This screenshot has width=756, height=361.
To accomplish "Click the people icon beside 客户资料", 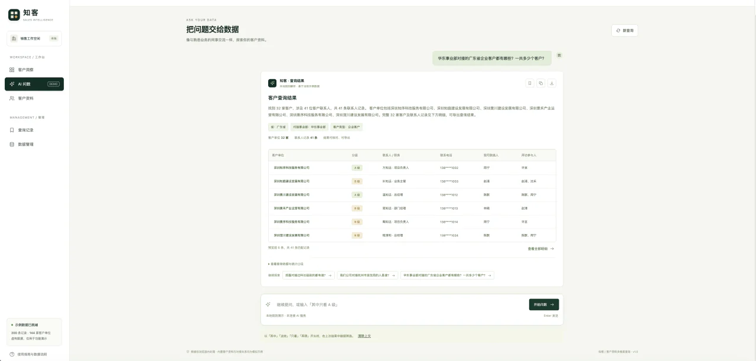I will (x=12, y=98).
